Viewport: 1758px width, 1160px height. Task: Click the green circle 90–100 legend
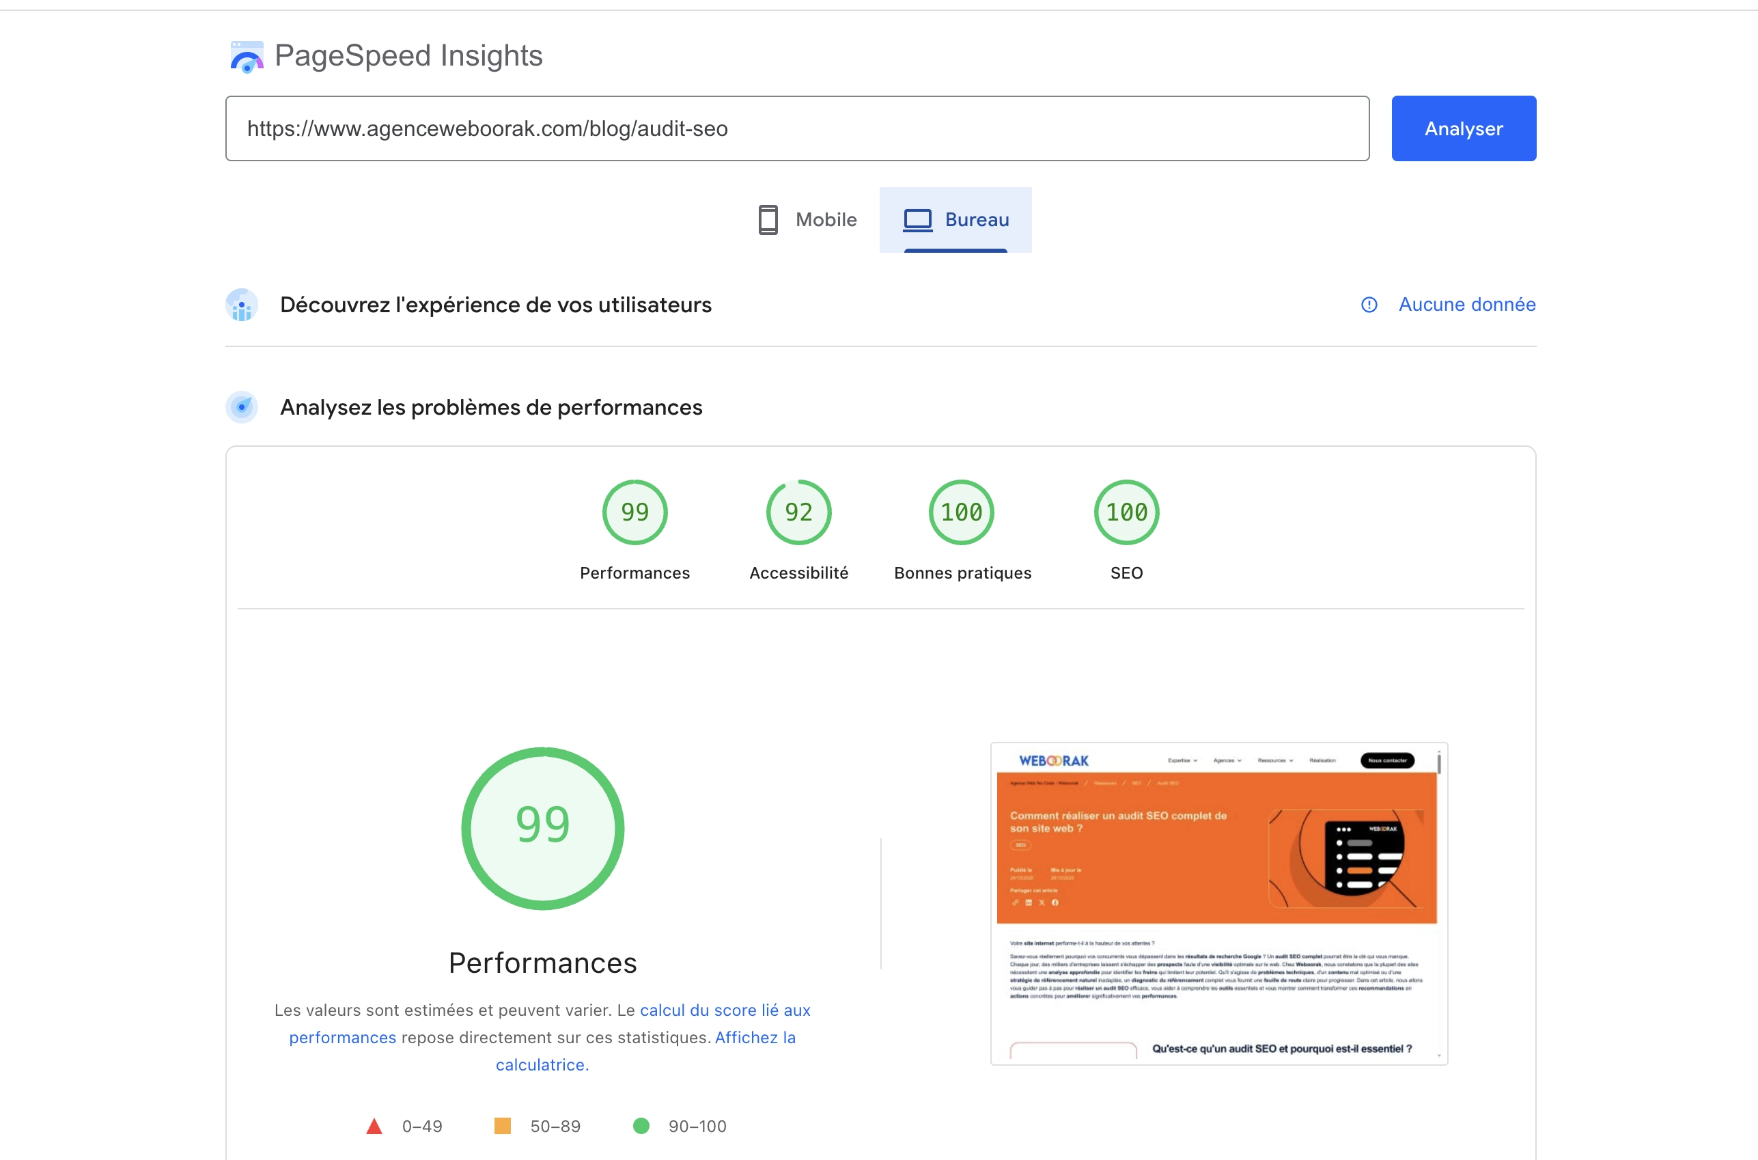tap(641, 1126)
